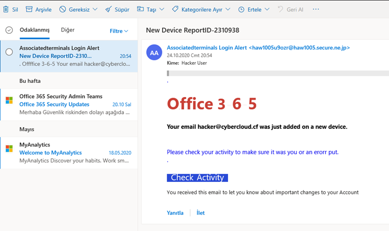The width and height of the screenshot is (389, 231).
Task: Click the 'Please check your activity' blue text
Action: pyautogui.click(x=252, y=152)
